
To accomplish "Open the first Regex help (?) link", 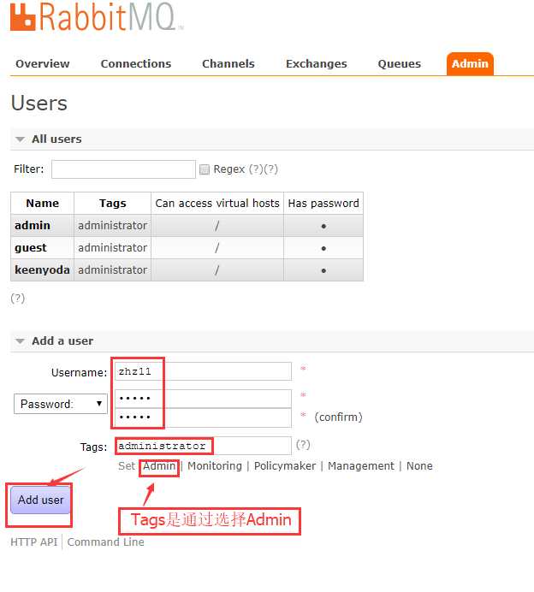I will coord(256,169).
